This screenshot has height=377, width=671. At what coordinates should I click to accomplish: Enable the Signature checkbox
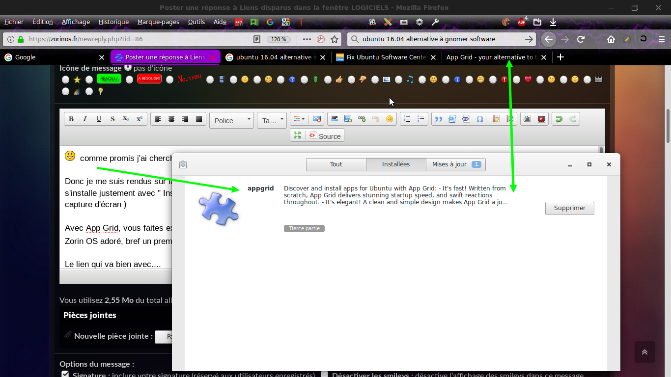(65, 375)
